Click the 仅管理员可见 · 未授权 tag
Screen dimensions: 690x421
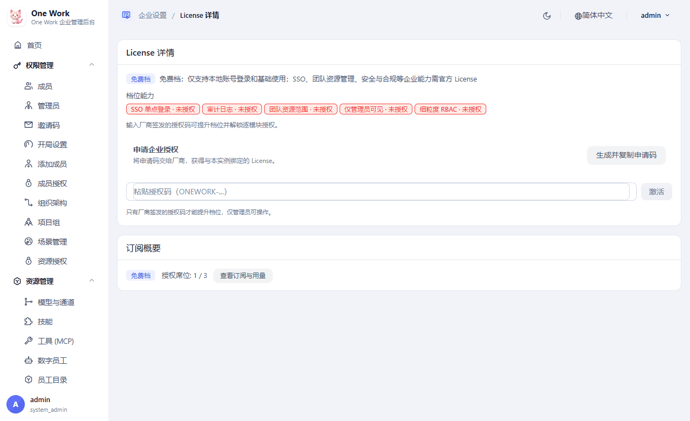pos(376,109)
